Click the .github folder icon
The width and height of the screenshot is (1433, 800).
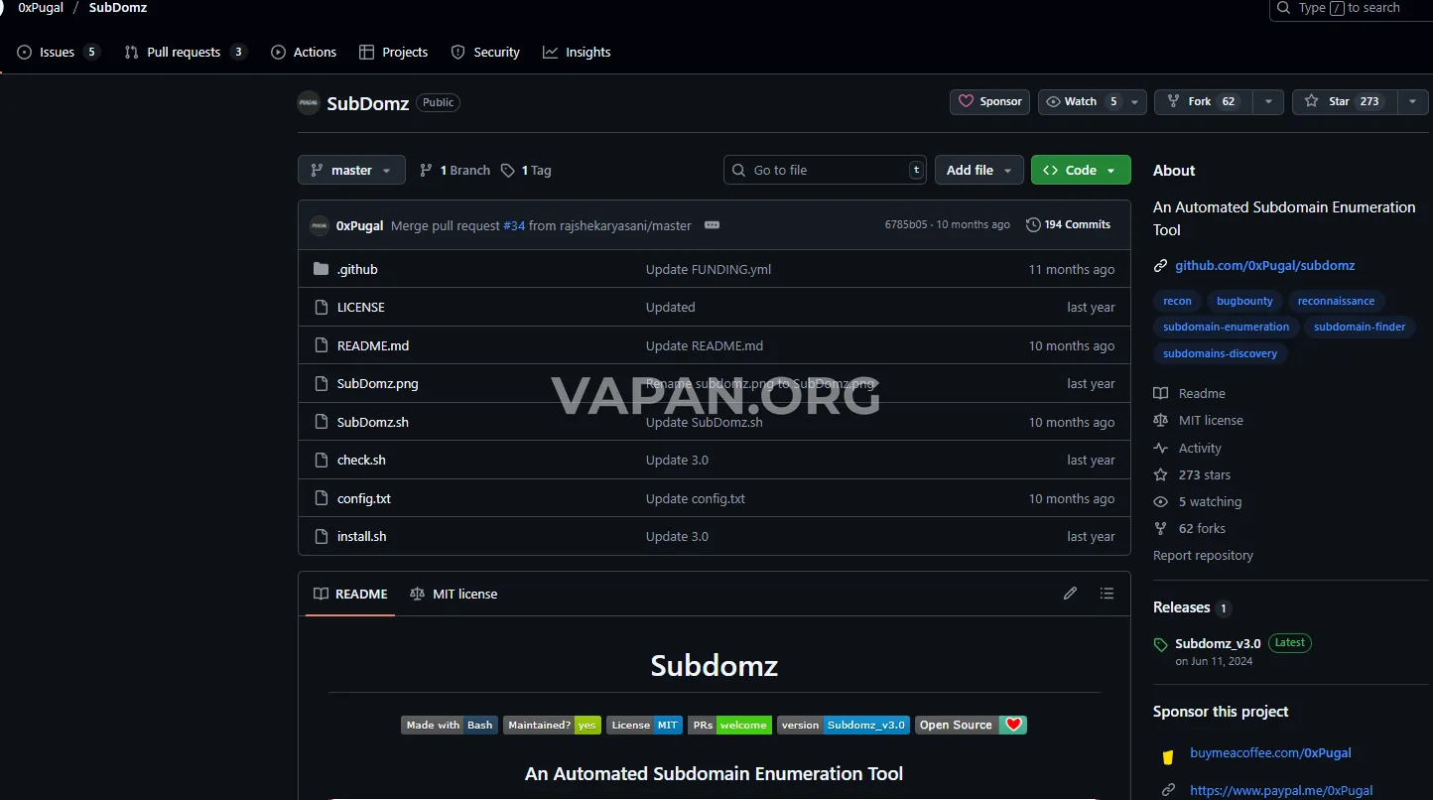pyautogui.click(x=321, y=269)
